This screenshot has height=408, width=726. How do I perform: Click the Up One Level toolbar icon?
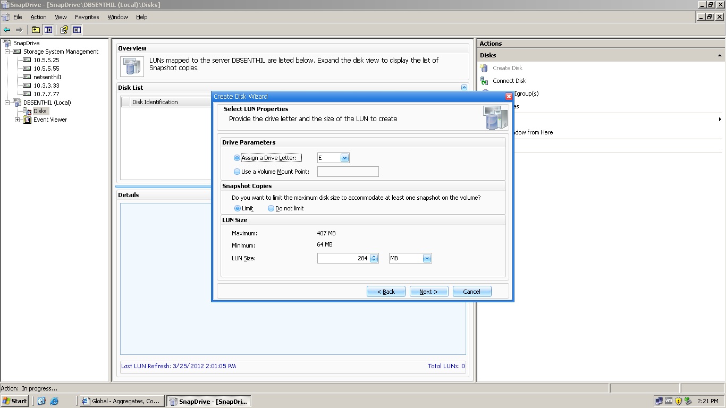click(x=36, y=30)
